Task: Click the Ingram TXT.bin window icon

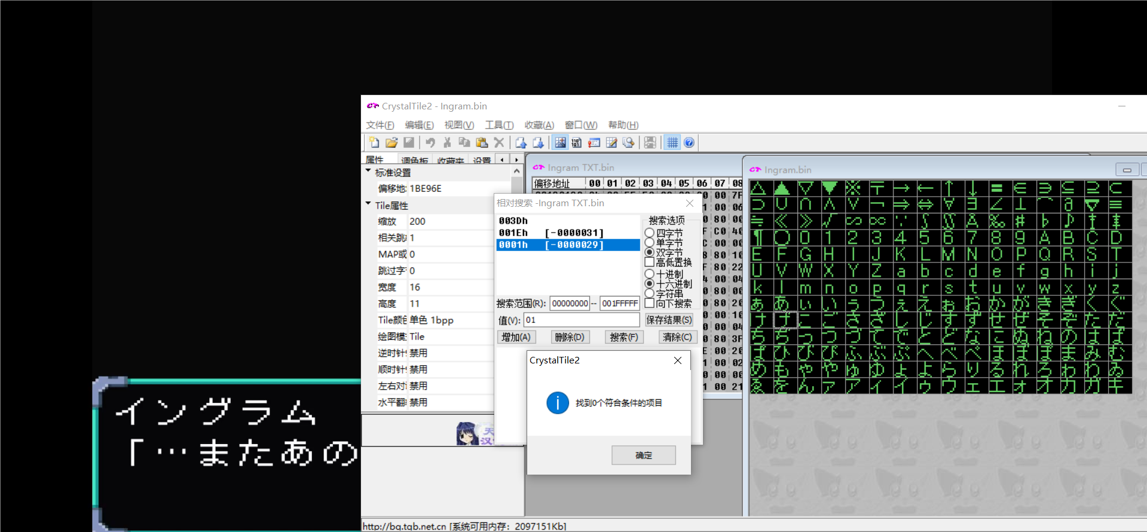Action: [x=539, y=167]
